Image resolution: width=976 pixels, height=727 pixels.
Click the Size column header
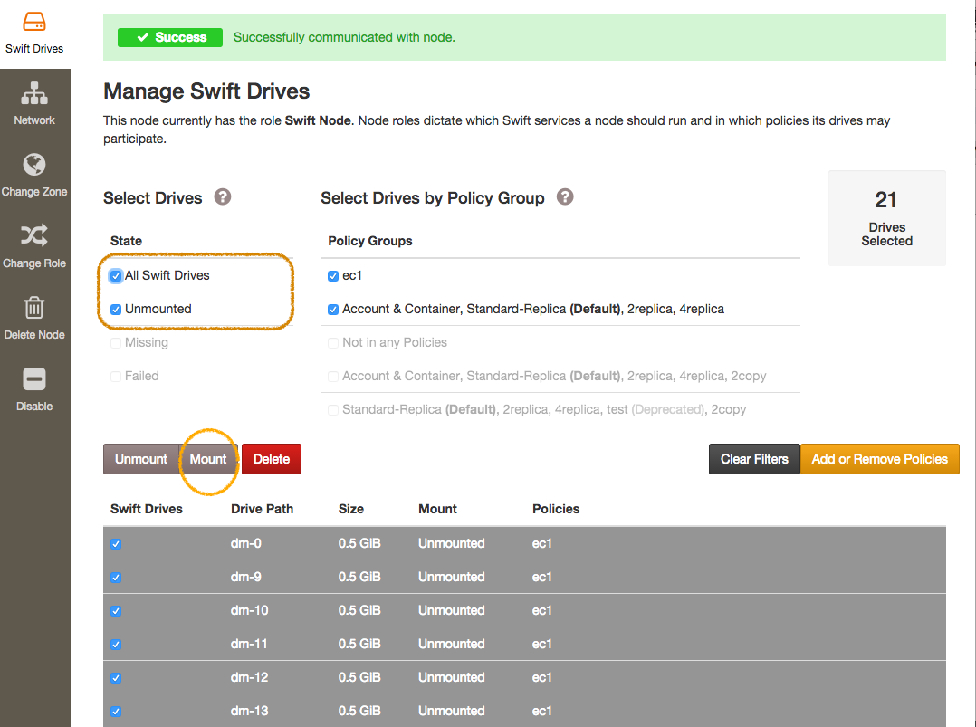click(x=351, y=509)
